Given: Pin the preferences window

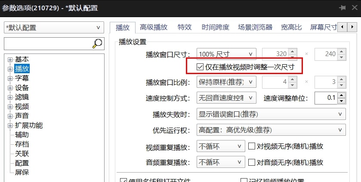Looking at the screenshot, I should (342, 8).
